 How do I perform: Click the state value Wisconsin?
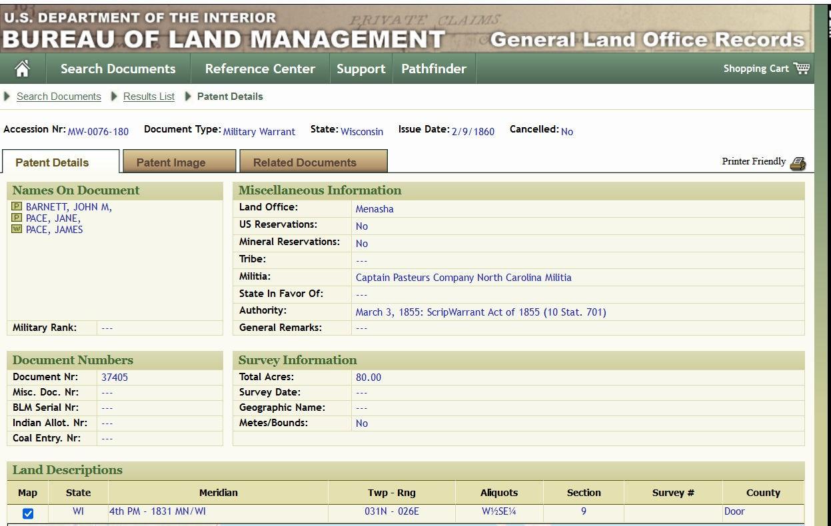coord(362,132)
